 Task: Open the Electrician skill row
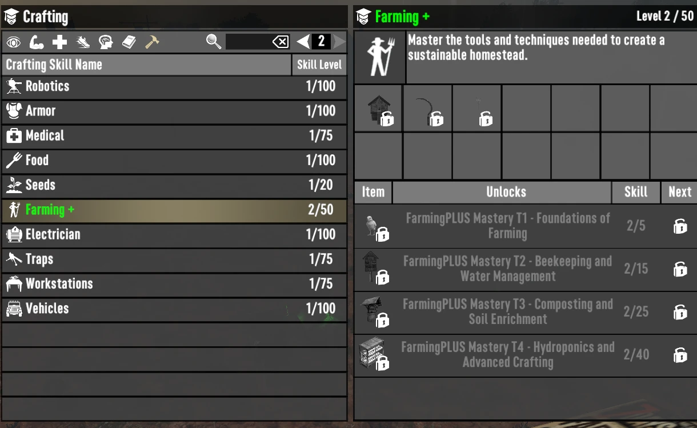174,234
